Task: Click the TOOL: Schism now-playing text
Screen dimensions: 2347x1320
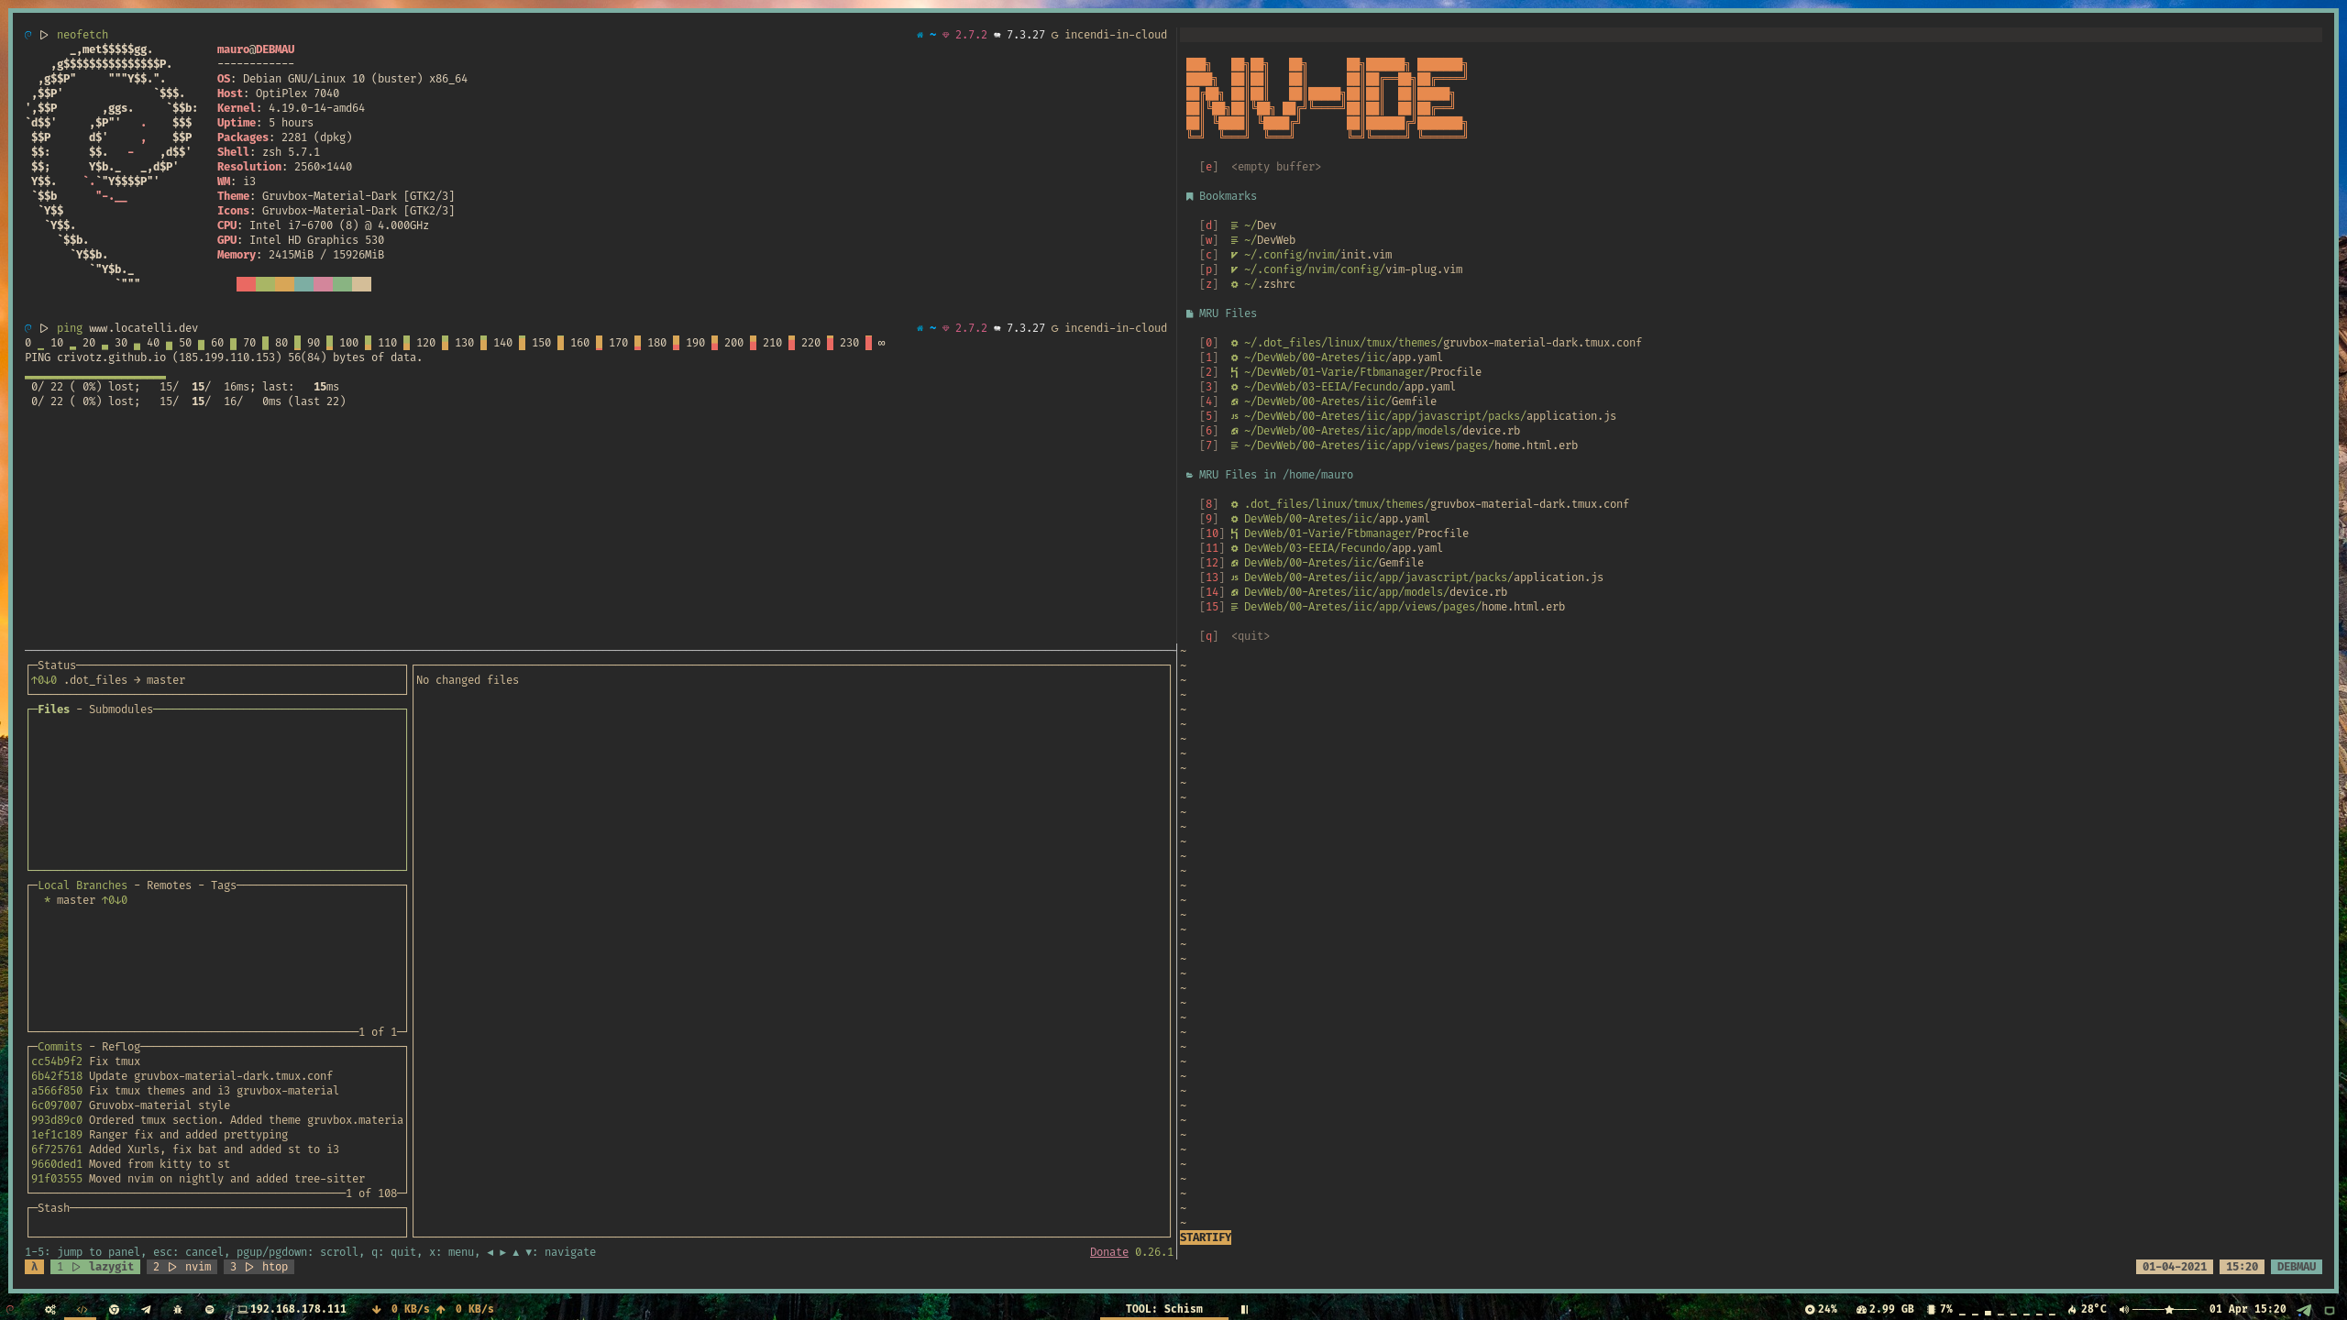Action: 1164,1309
